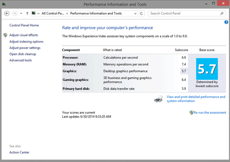The height and width of the screenshot is (162, 230).
Task: Open the blue Help question mark
Action: pyautogui.click(x=226, y=22)
